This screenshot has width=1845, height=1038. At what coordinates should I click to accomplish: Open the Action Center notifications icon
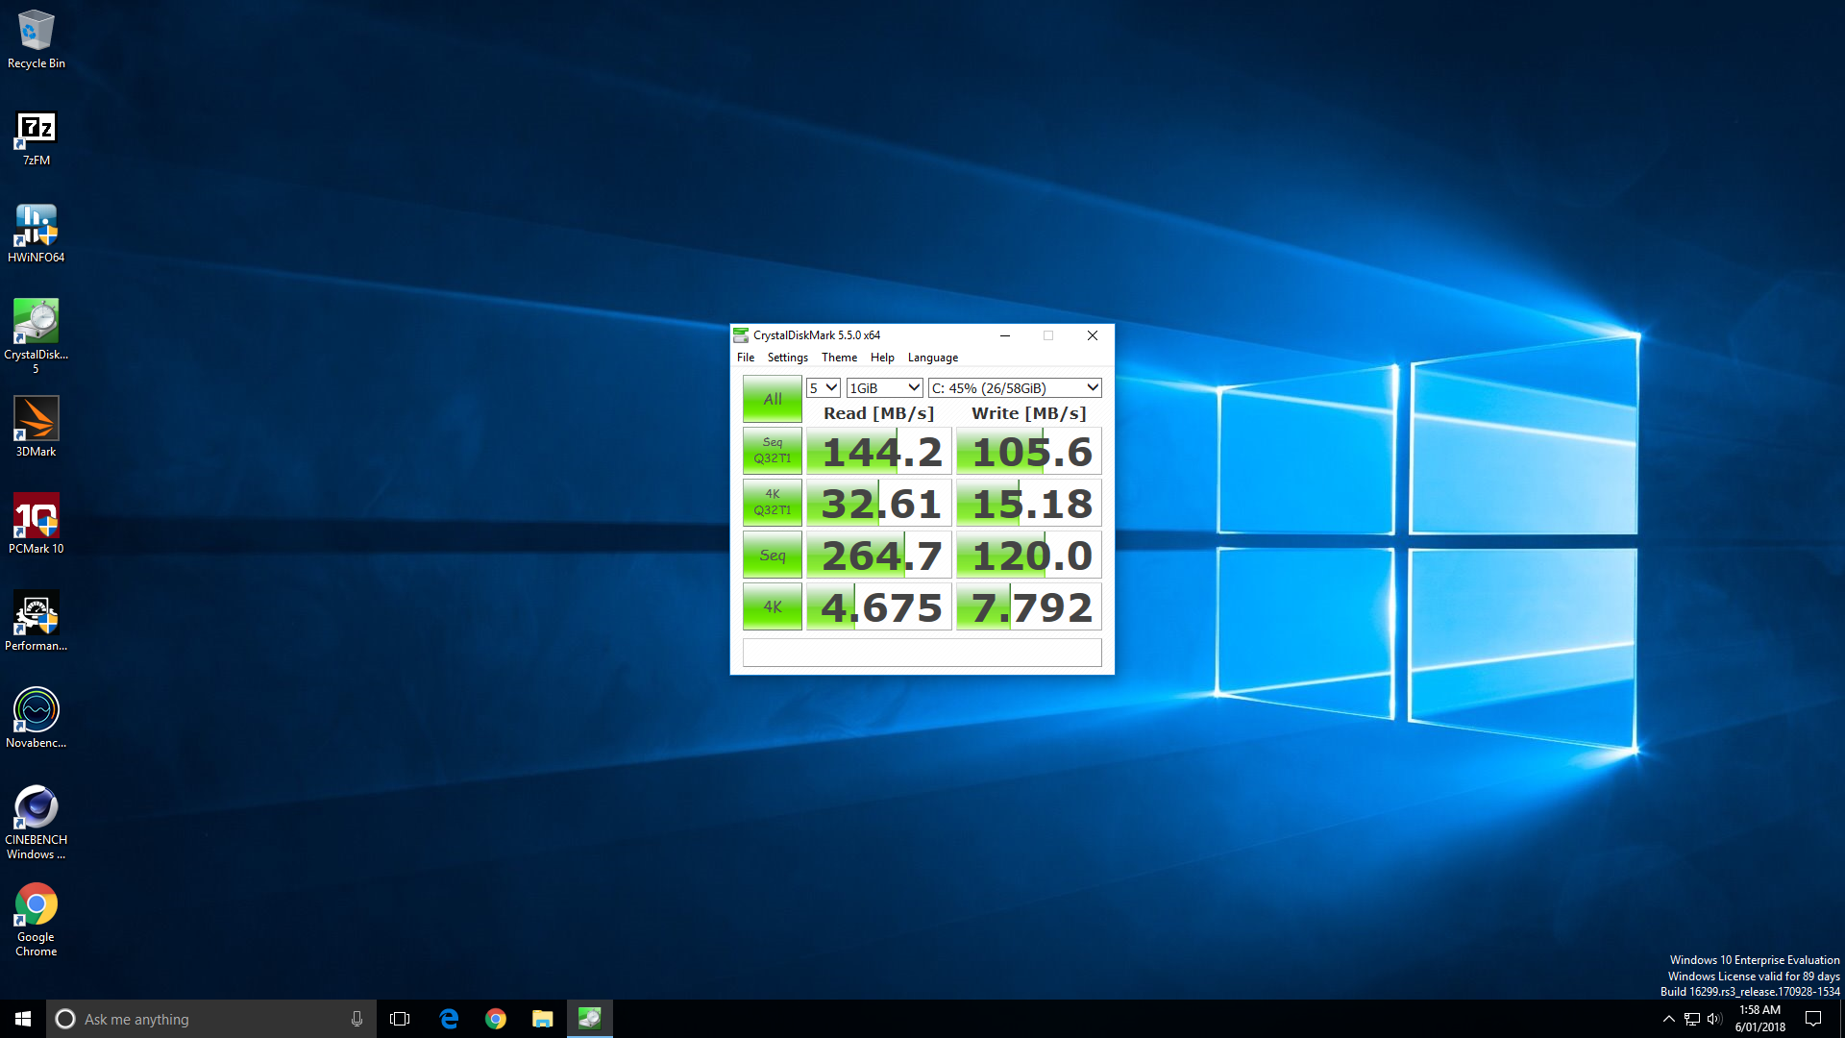coord(1813,1019)
